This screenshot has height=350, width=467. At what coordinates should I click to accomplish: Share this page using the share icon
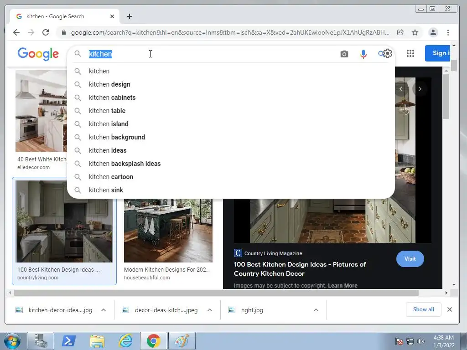[x=400, y=32]
